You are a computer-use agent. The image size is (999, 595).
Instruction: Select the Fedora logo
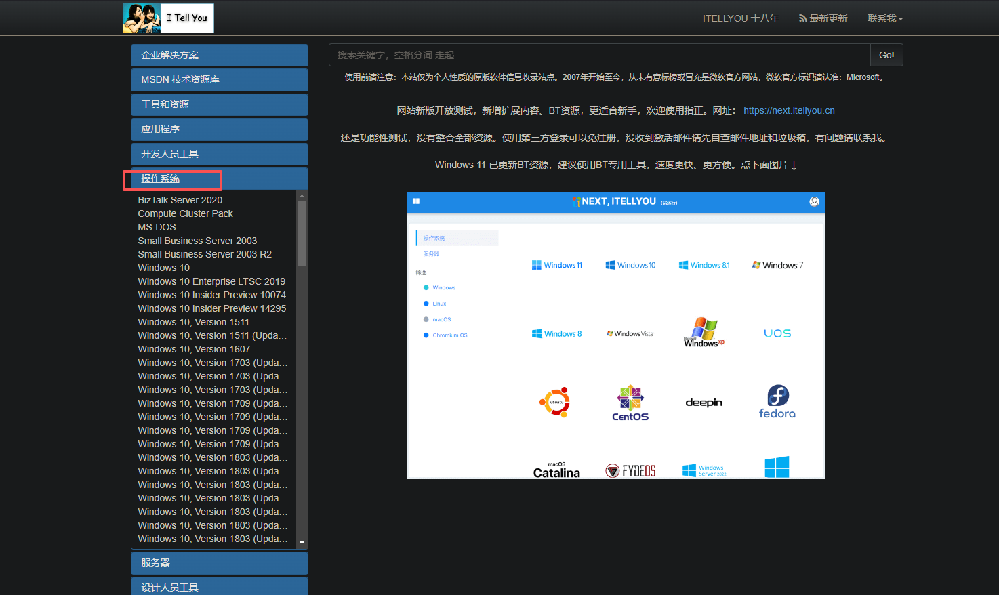777,401
